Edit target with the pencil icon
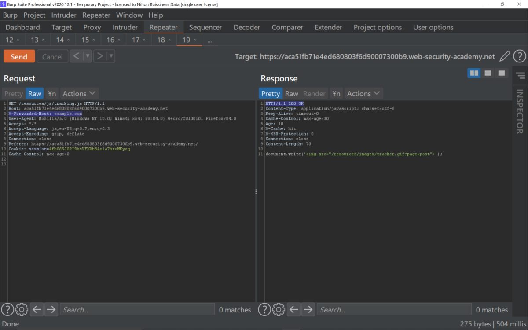 pyautogui.click(x=505, y=56)
